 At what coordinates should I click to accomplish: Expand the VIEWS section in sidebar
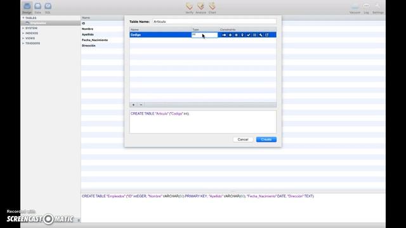(23, 38)
